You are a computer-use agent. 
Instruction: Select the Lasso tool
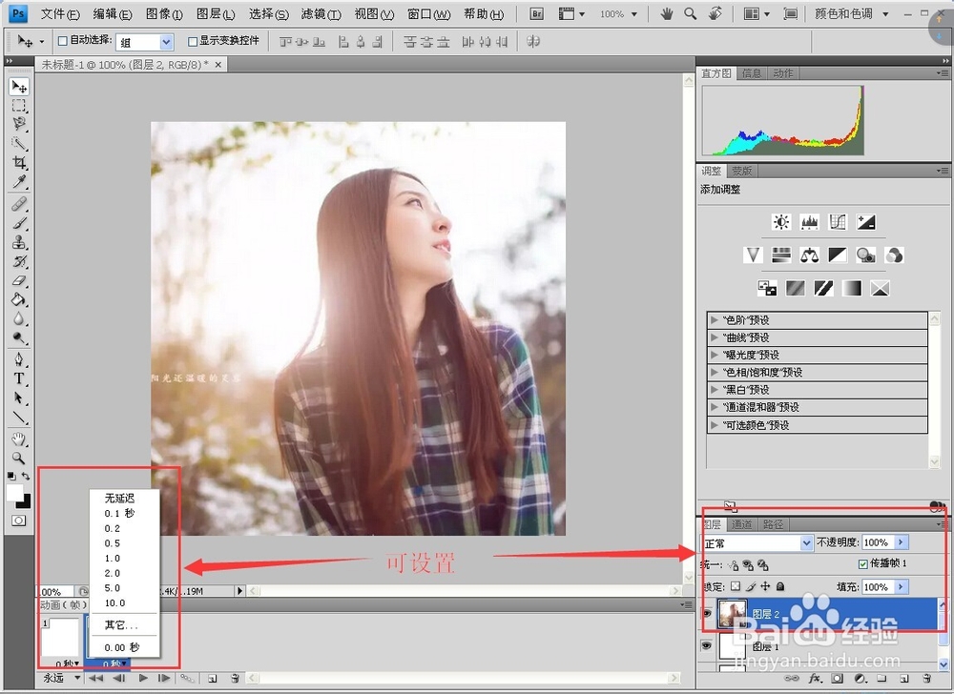click(19, 124)
